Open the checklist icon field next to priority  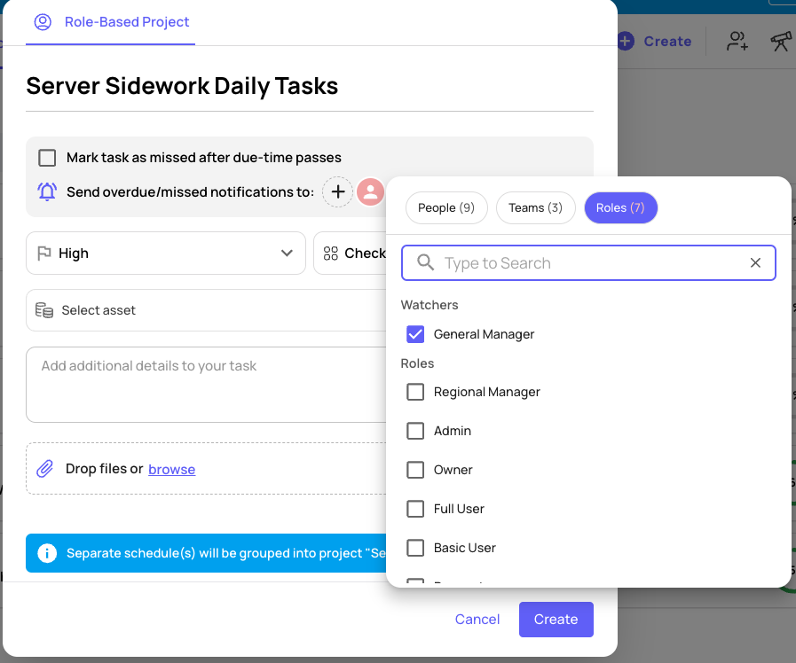[330, 253]
